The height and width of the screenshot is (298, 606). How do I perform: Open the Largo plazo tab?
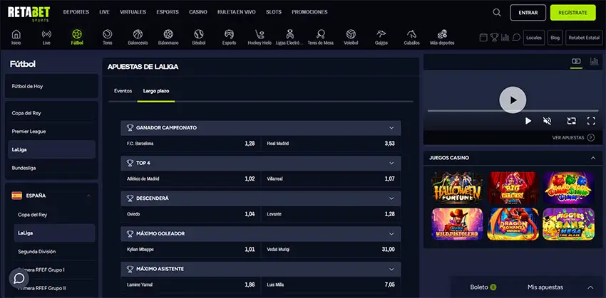tap(156, 91)
